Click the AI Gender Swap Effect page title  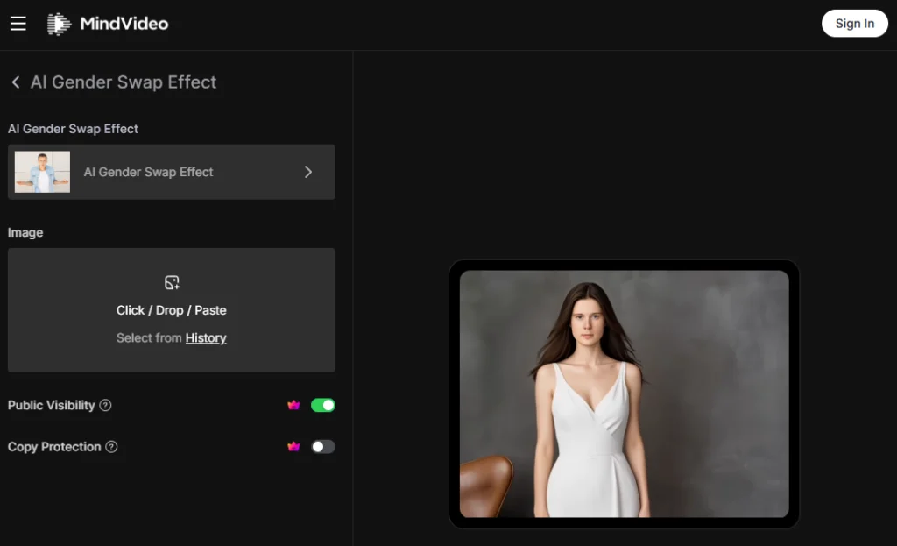pos(124,82)
